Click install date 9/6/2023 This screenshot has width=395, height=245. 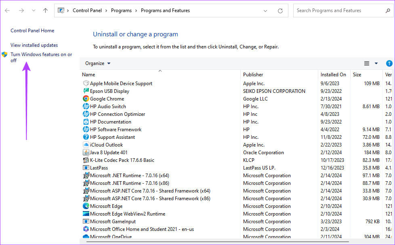point(330,83)
